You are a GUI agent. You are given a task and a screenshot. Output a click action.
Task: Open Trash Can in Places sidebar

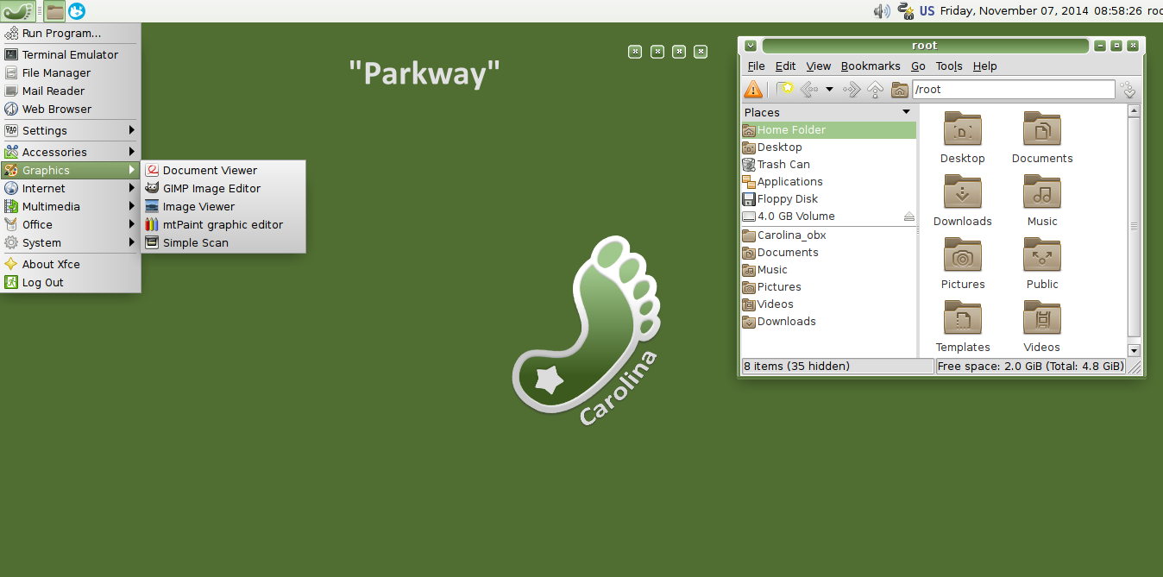click(828, 164)
